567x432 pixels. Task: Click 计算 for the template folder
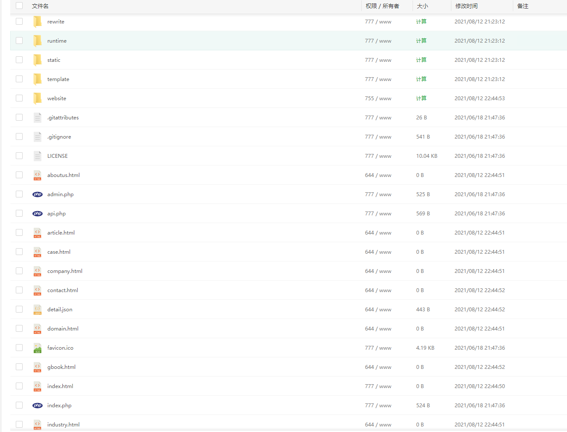coord(421,79)
